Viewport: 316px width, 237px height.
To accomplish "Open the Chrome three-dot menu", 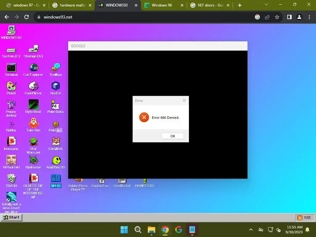I will 309,17.
